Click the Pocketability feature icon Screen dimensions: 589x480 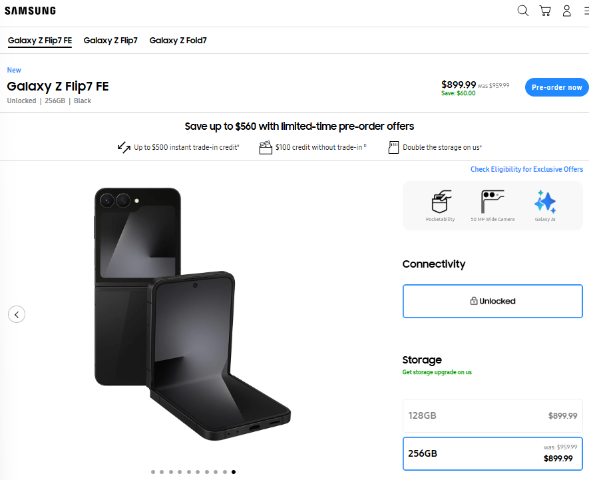[441, 202]
